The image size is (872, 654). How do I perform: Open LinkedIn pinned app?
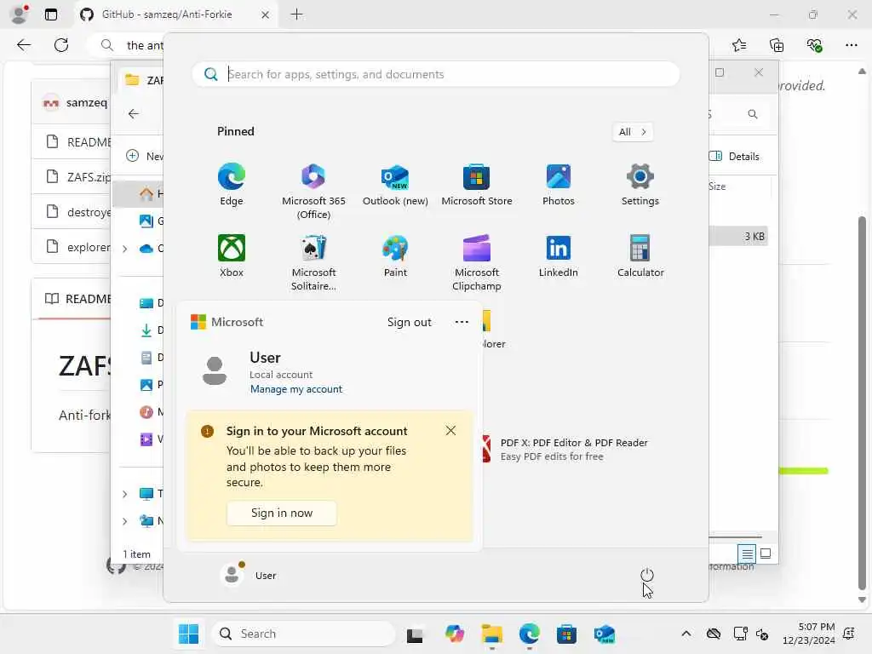click(559, 256)
